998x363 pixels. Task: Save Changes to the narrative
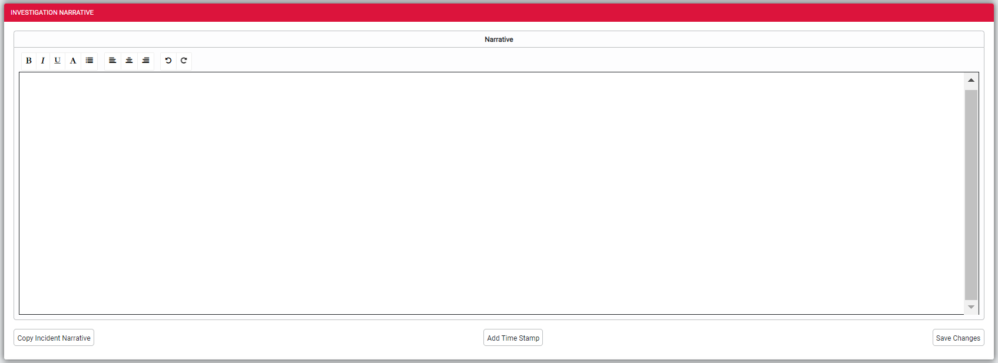[x=958, y=338]
